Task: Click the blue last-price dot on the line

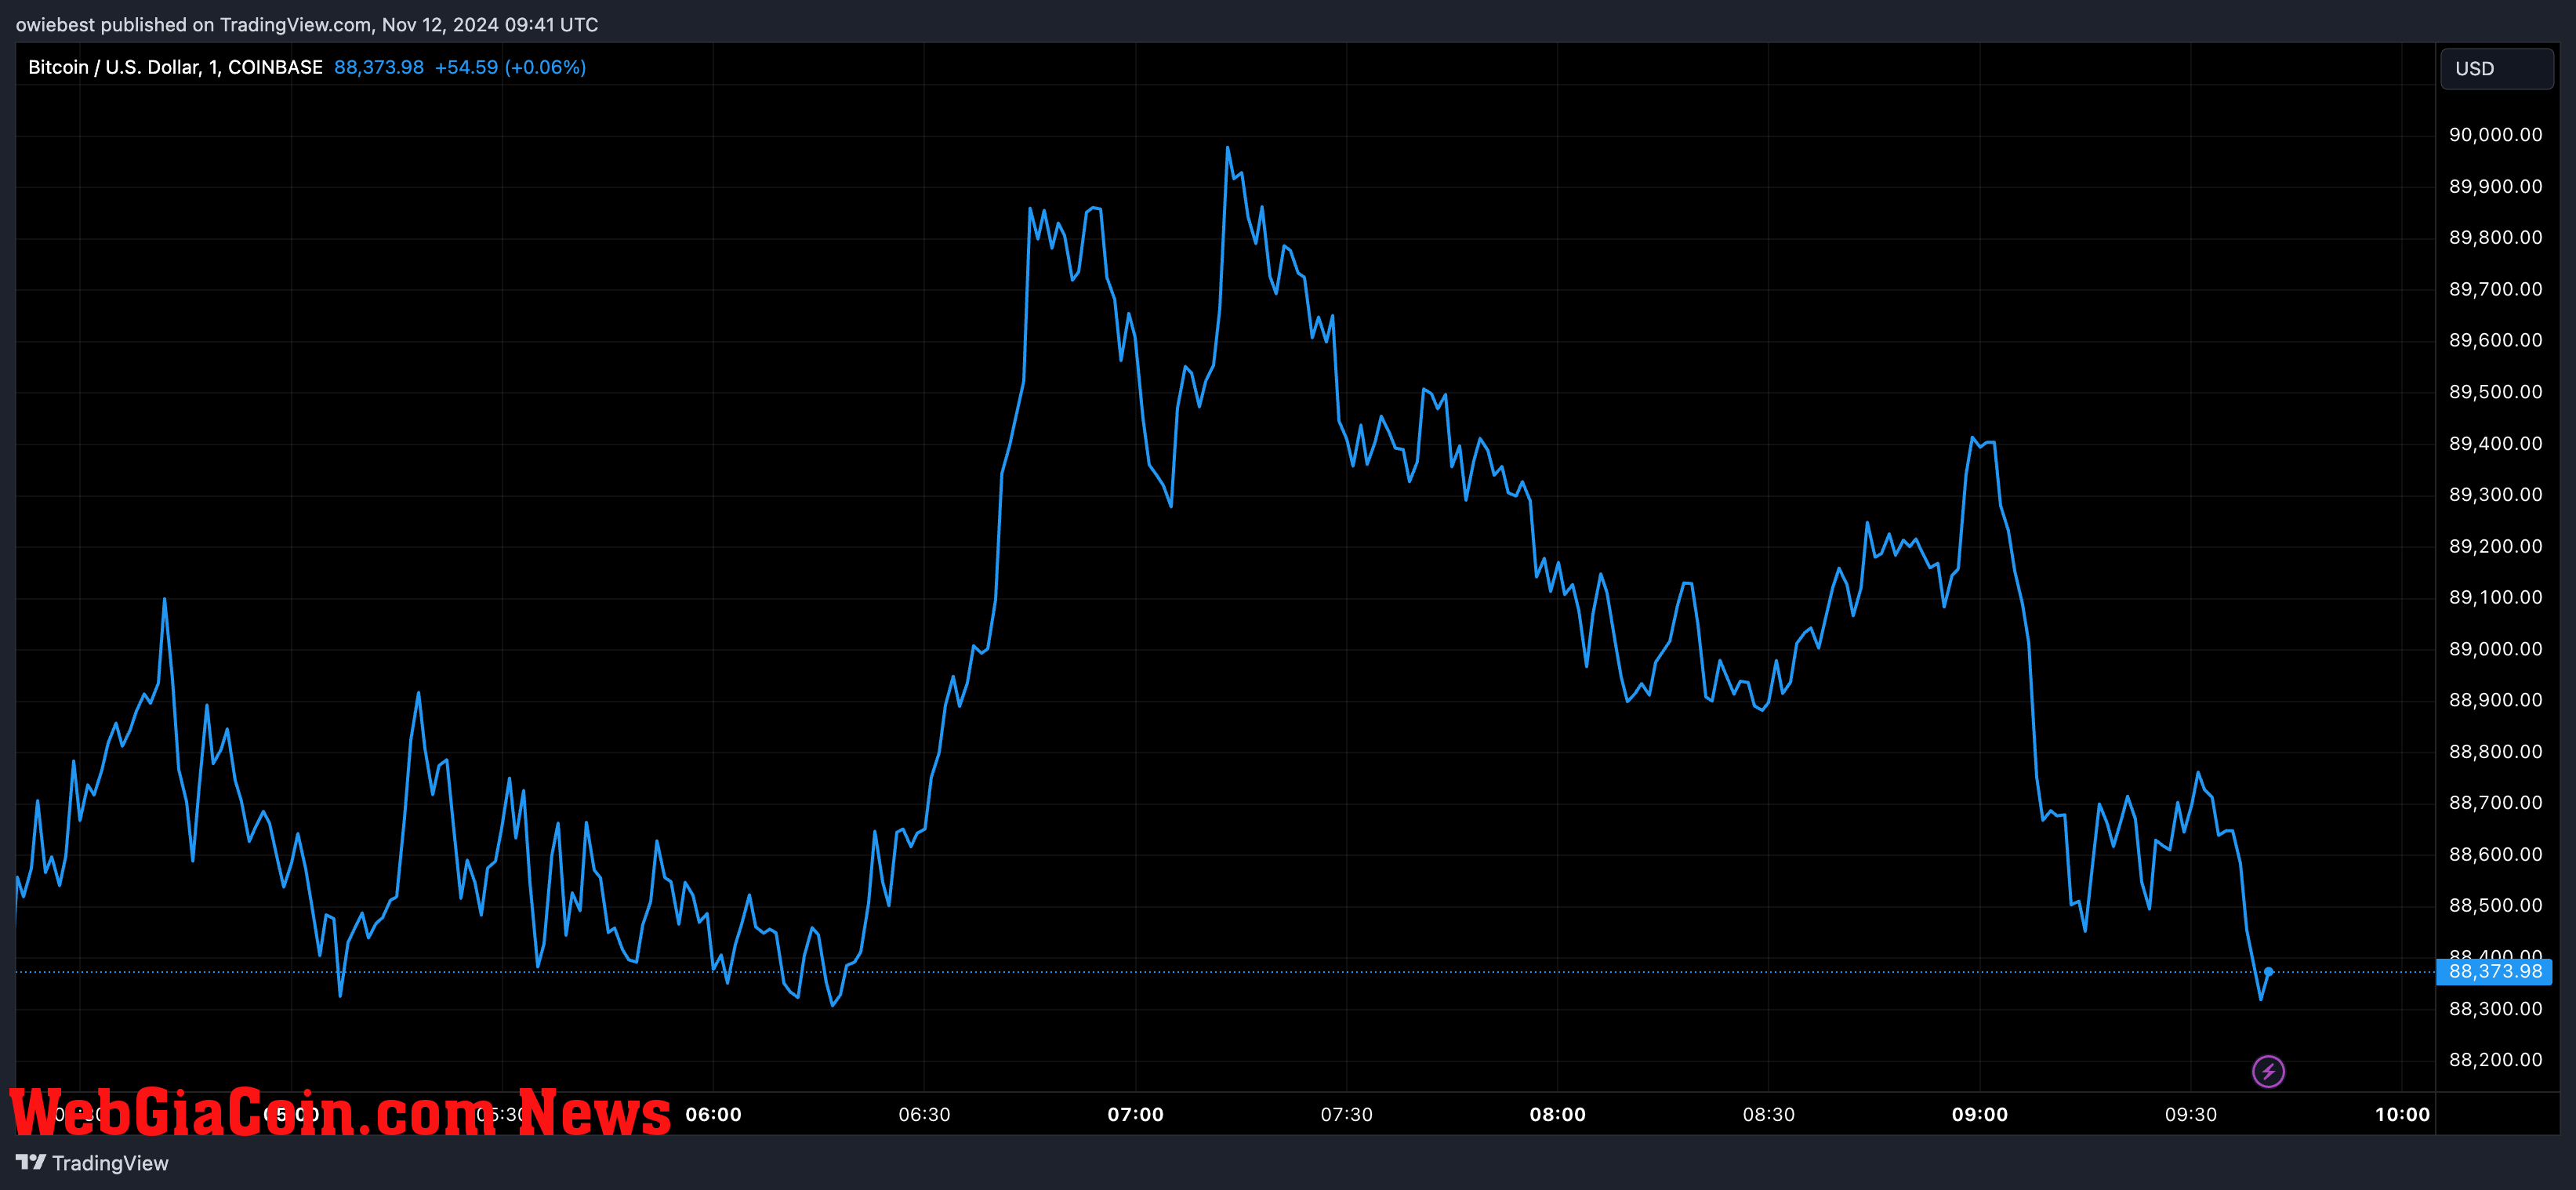Action: pyautogui.click(x=2268, y=972)
